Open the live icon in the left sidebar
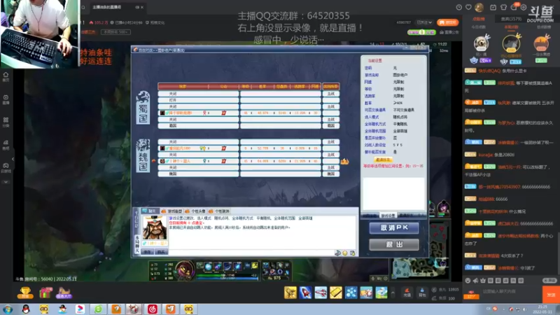Image resolution: width=560 pixels, height=315 pixels. click(x=6, y=99)
